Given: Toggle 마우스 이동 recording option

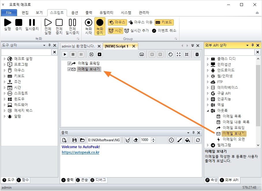Looking at the screenshot, I should pos(141,22).
